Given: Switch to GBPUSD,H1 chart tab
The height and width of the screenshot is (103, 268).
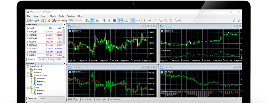Looking at the screenshot, I should [x=101, y=99].
